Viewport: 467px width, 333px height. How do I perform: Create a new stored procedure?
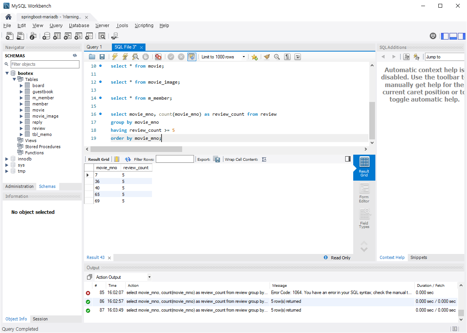[x=78, y=36]
